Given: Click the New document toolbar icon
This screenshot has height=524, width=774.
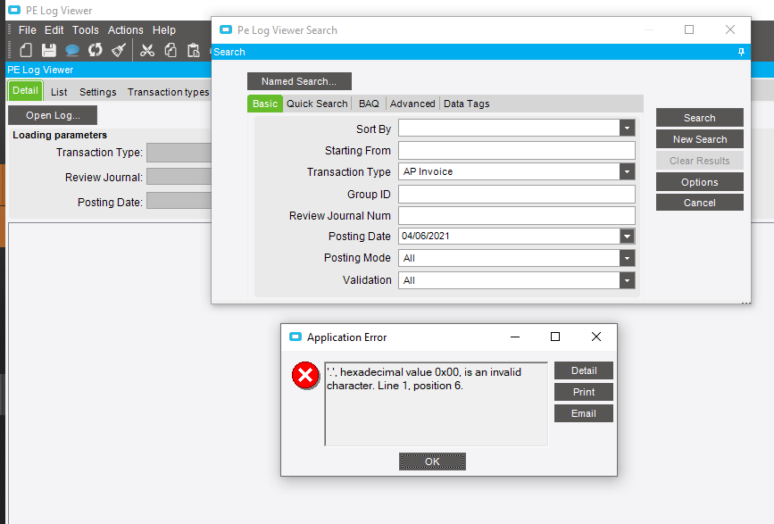Looking at the screenshot, I should pyautogui.click(x=26, y=50).
